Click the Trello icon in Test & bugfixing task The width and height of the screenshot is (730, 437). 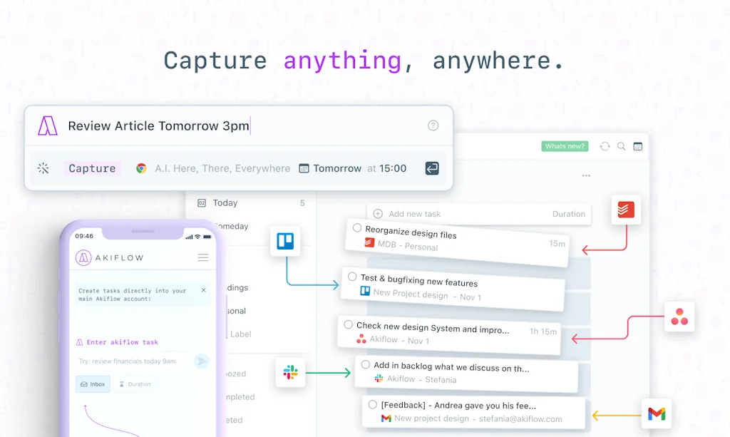[x=365, y=291]
